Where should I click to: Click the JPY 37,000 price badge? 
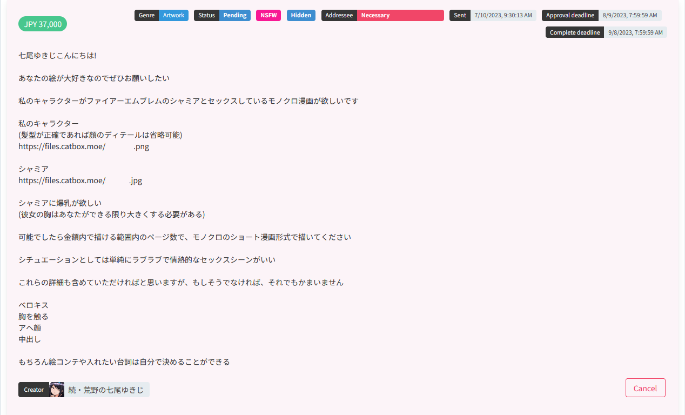(x=43, y=24)
